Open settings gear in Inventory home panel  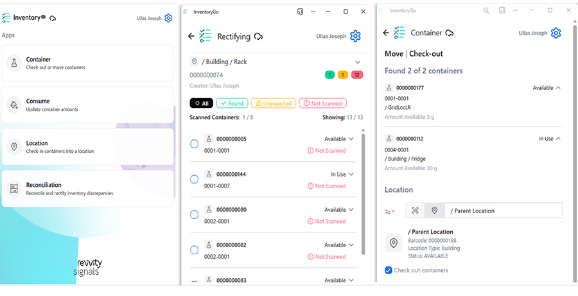click(x=168, y=19)
